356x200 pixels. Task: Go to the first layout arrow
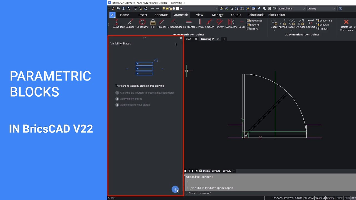point(186,171)
